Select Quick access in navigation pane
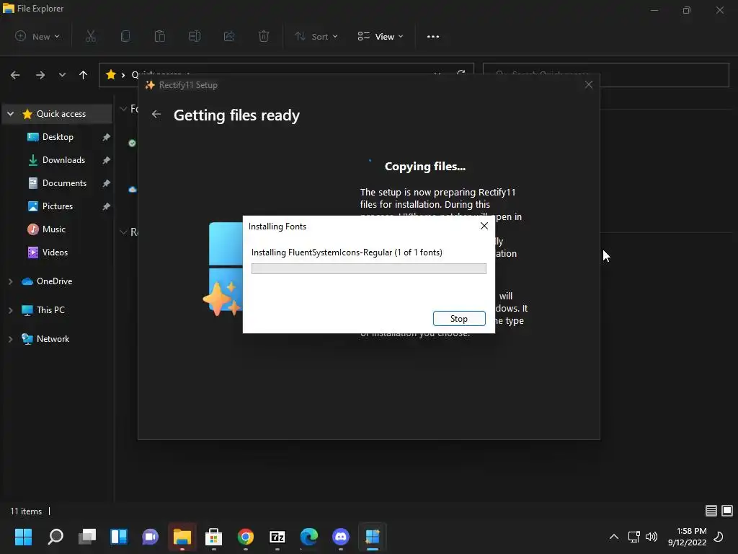The height and width of the screenshot is (554, 738). [58, 113]
